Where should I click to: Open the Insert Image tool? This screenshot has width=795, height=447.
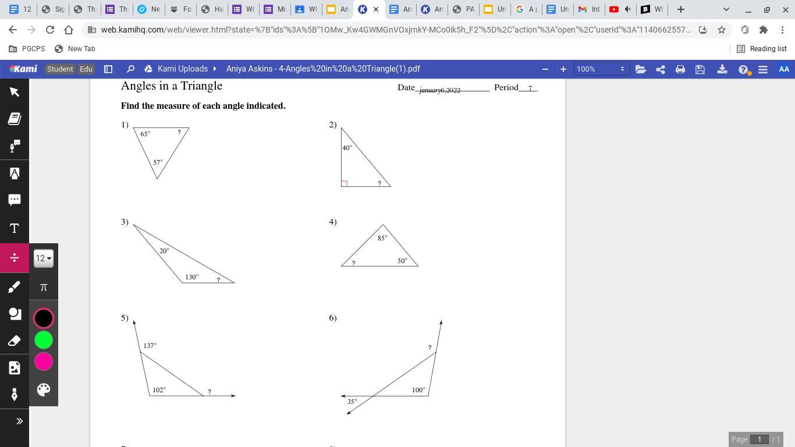click(x=15, y=368)
